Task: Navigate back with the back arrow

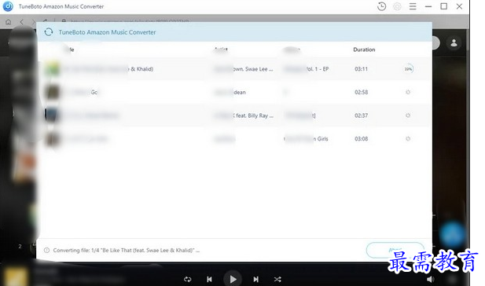Action: coord(22,22)
